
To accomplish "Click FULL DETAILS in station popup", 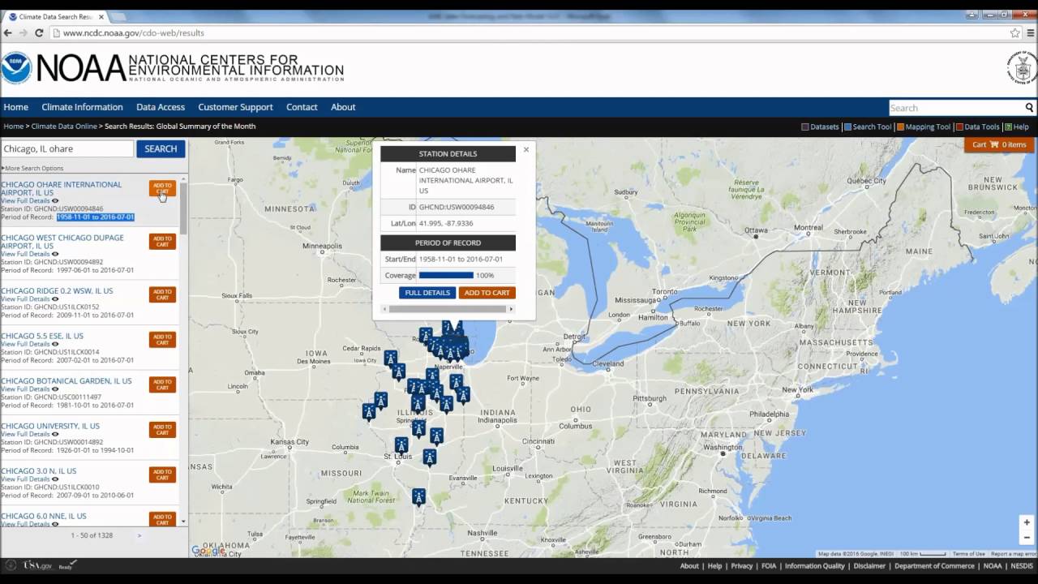I will tap(427, 293).
